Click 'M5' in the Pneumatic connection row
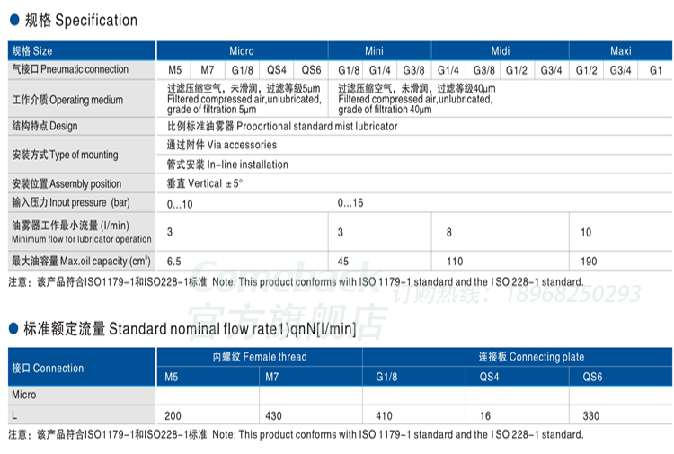Image resolution: width=674 pixels, height=454 pixels. pos(175,69)
